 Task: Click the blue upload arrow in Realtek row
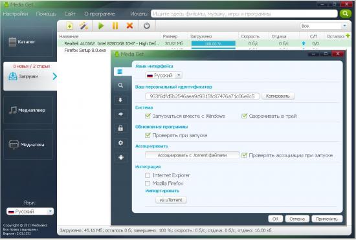click(304, 43)
